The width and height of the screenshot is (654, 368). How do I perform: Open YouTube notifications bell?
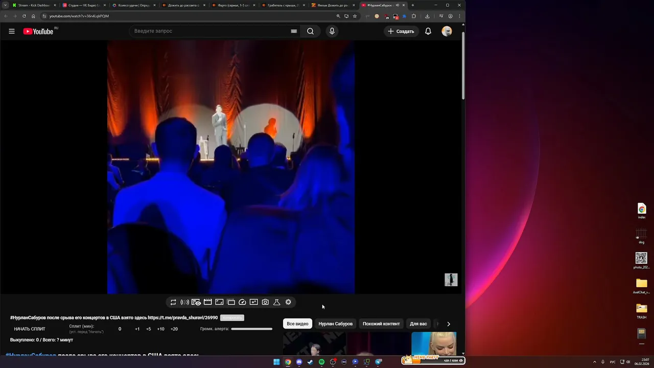coord(428,31)
